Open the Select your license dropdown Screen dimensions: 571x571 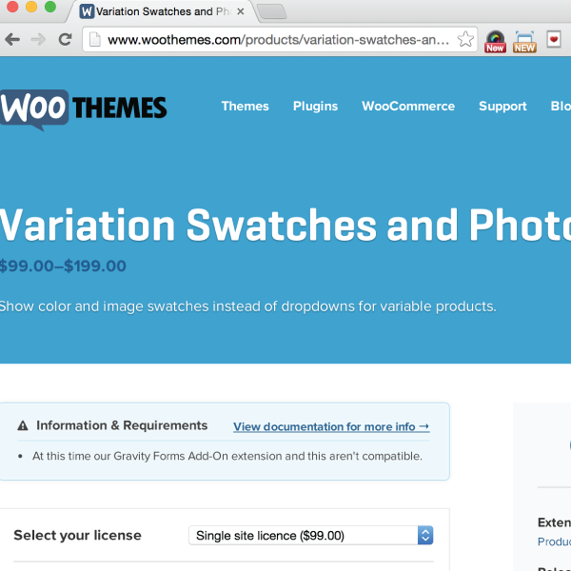[x=310, y=535]
